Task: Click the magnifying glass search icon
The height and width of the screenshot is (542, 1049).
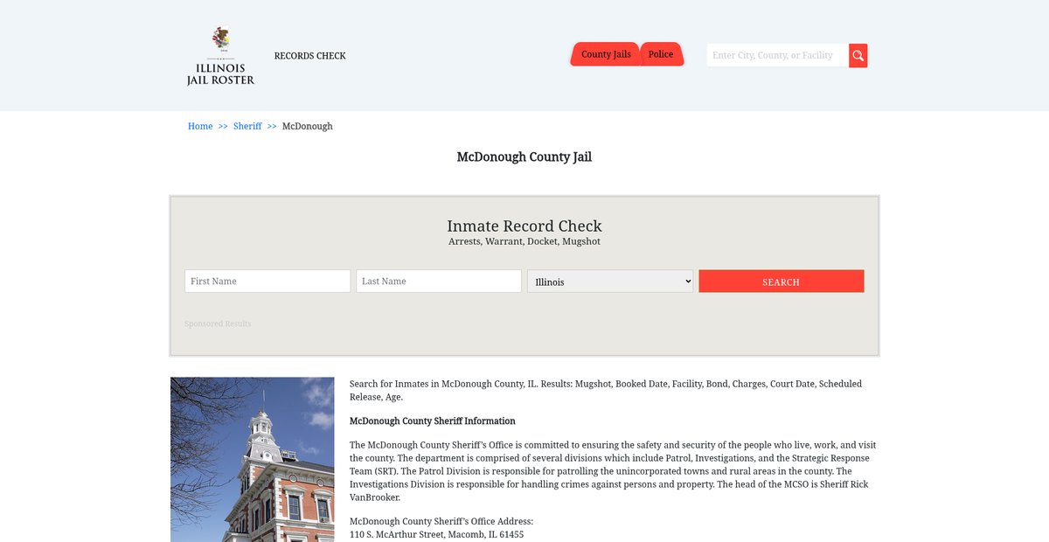Action: pyautogui.click(x=858, y=56)
